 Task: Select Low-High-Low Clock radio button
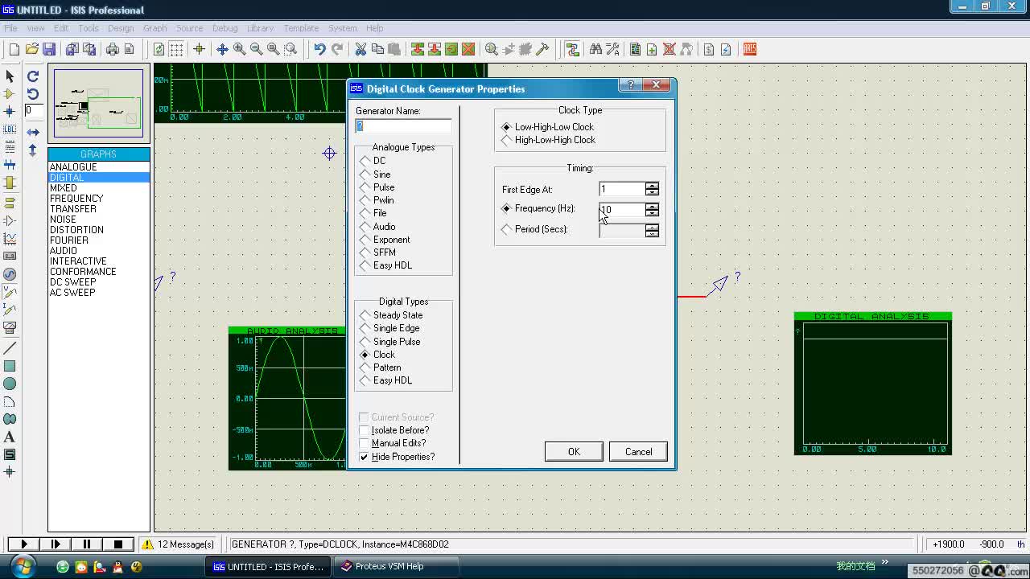click(547, 127)
